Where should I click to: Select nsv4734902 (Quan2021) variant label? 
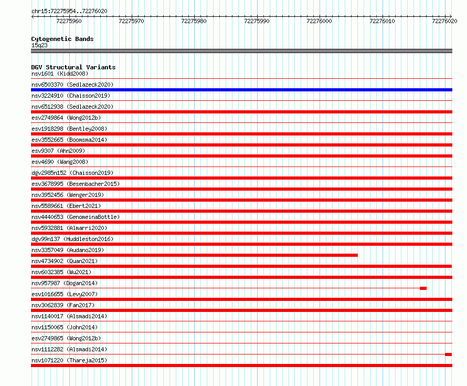coord(65,261)
